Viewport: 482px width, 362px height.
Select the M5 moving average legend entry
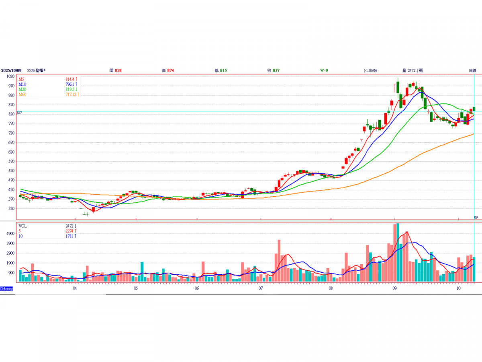[x=22, y=79]
